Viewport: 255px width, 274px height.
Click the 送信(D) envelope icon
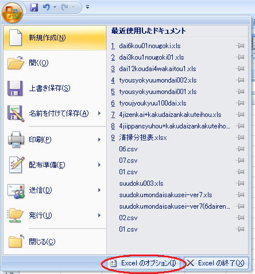16,191
